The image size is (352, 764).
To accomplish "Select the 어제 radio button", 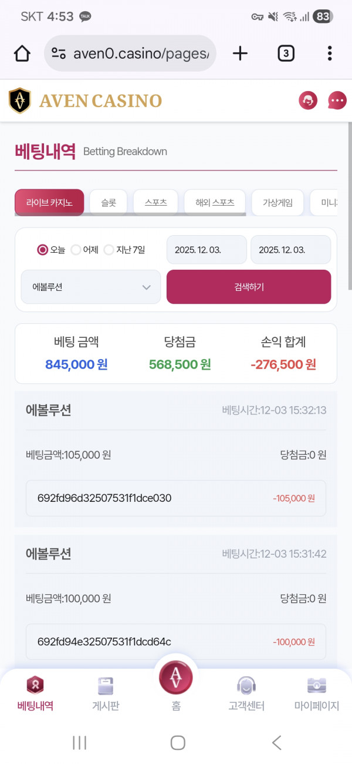I will 76,249.
